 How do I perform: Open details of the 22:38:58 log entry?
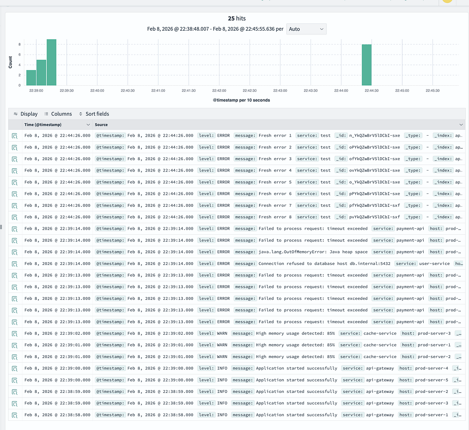tap(14, 415)
